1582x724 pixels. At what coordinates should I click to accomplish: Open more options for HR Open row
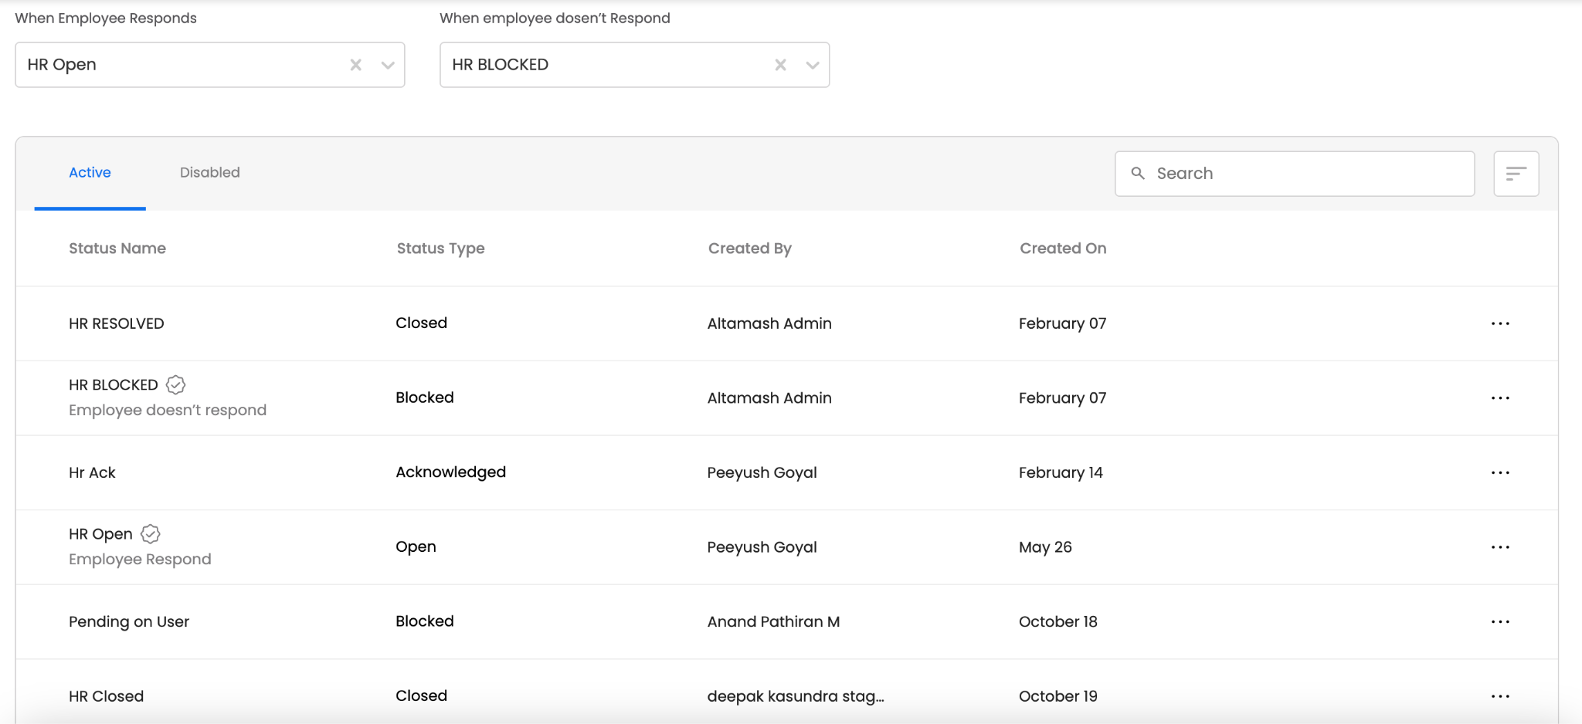coord(1500,547)
